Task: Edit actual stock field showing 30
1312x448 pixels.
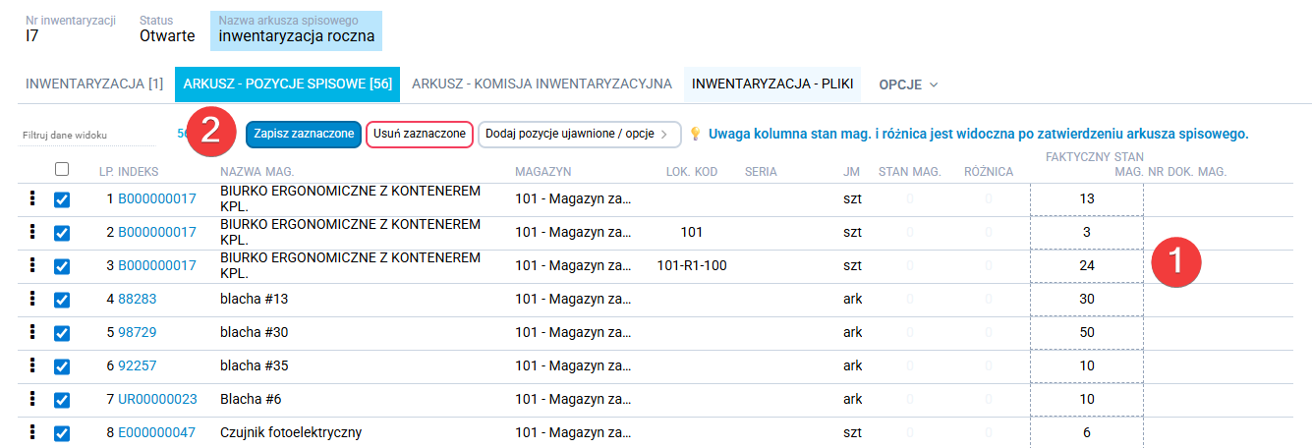Action: point(1086,299)
